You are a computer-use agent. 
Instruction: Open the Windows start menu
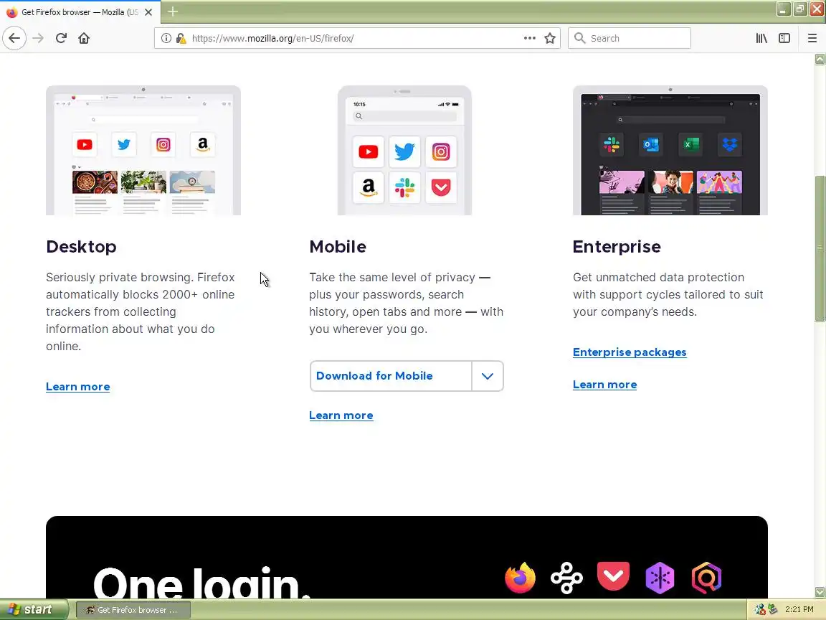(34, 609)
